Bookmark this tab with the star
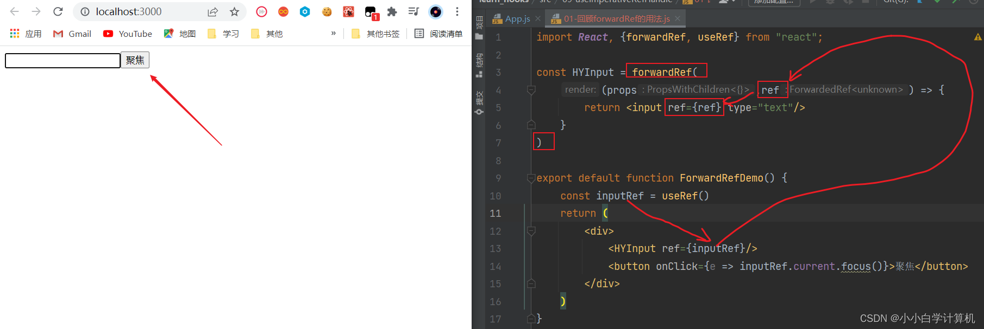Image resolution: width=984 pixels, height=329 pixels. click(234, 11)
